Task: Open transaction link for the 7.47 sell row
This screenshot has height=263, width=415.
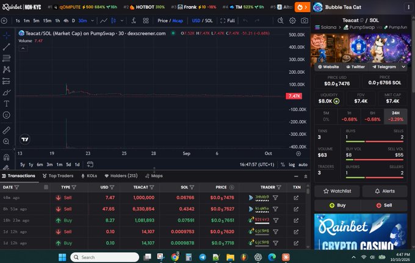Action: pos(296,198)
